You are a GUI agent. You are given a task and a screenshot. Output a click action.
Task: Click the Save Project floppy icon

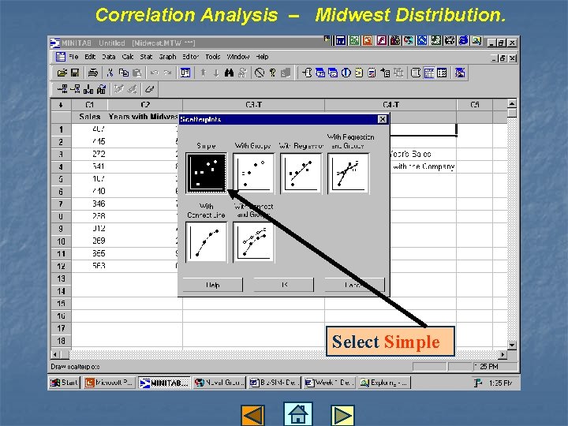(75, 73)
